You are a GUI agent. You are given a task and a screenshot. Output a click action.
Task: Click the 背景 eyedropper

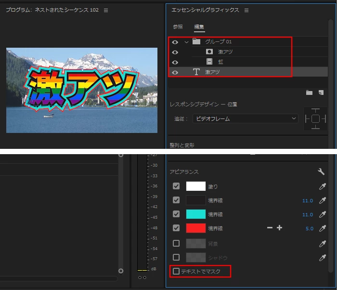tap(323, 244)
